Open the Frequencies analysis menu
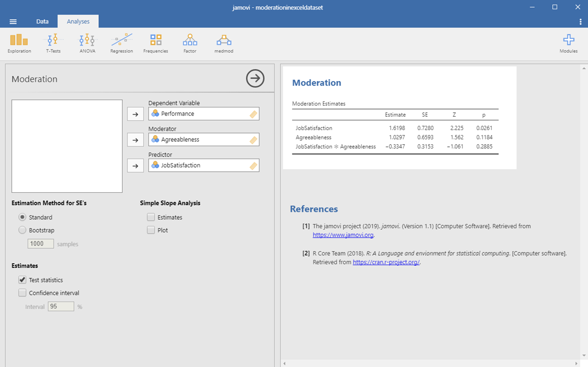 [x=155, y=43]
